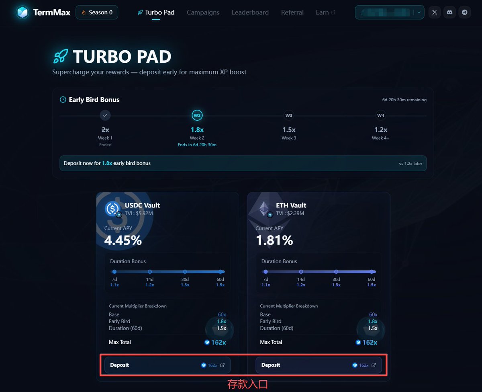Select the W2 timeline marker
This screenshot has height=392, width=482.
[x=197, y=115]
